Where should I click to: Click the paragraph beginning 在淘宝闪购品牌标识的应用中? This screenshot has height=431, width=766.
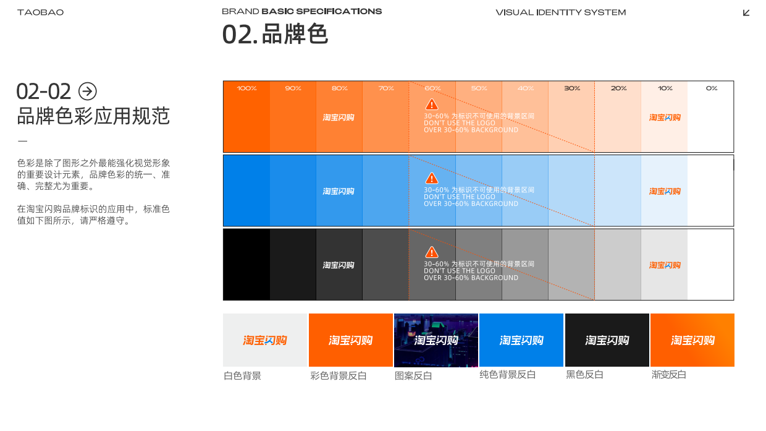click(x=93, y=215)
